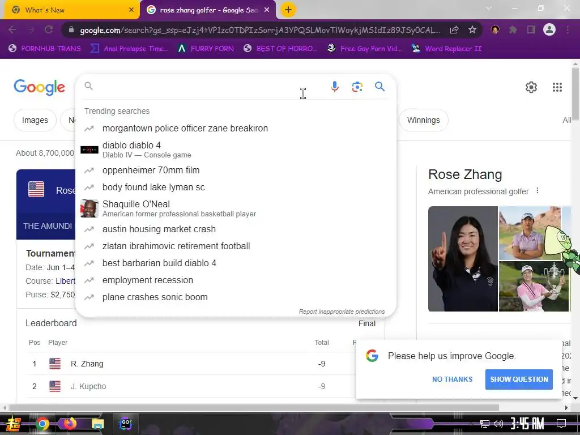Image resolution: width=580 pixels, height=435 pixels.
Task: Share this page from address bar
Action: point(454,30)
